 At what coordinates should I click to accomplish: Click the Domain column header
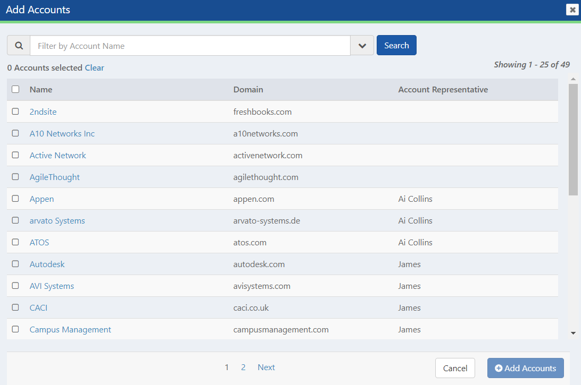248,90
